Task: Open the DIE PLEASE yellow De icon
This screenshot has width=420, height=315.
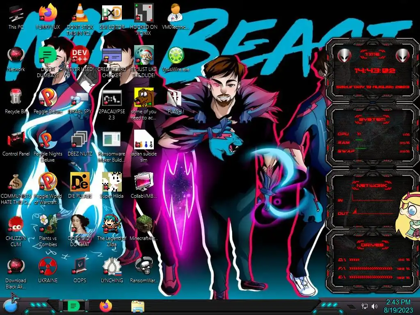Action: pyautogui.click(x=80, y=185)
